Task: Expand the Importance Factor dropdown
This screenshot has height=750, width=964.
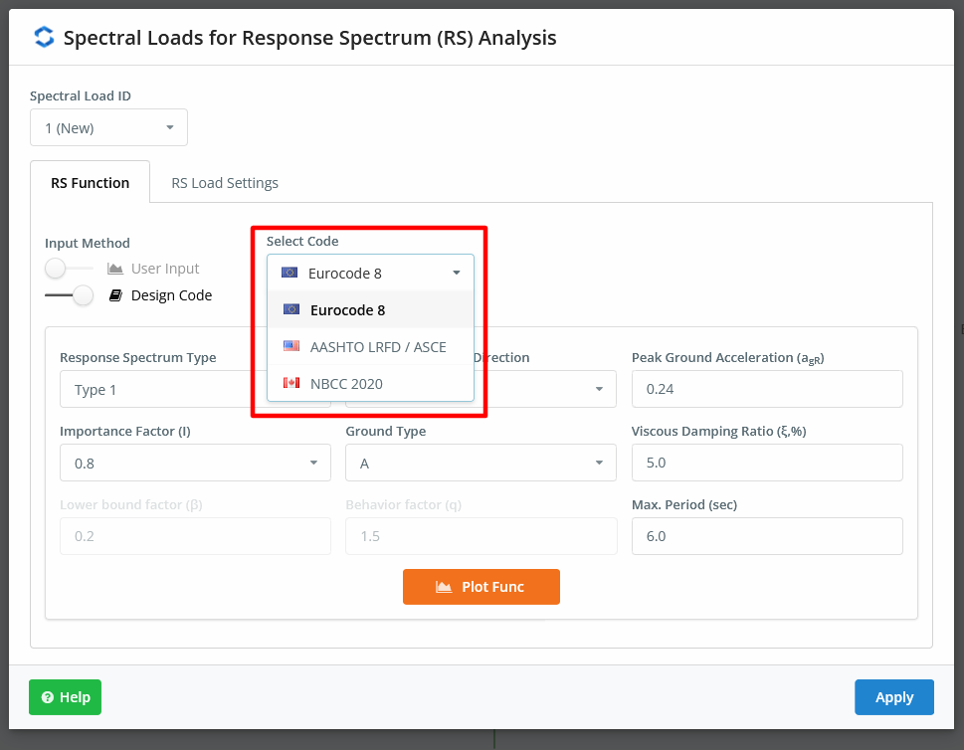Action: click(195, 463)
